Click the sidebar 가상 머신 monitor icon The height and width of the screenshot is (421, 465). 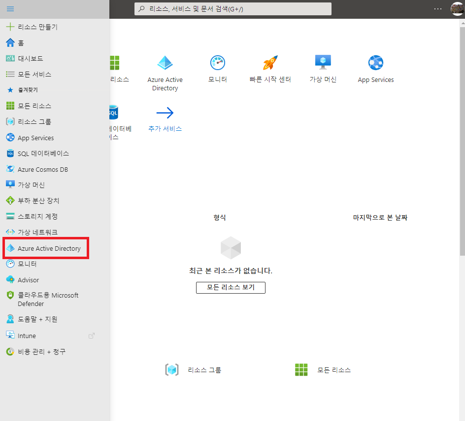pos(10,185)
